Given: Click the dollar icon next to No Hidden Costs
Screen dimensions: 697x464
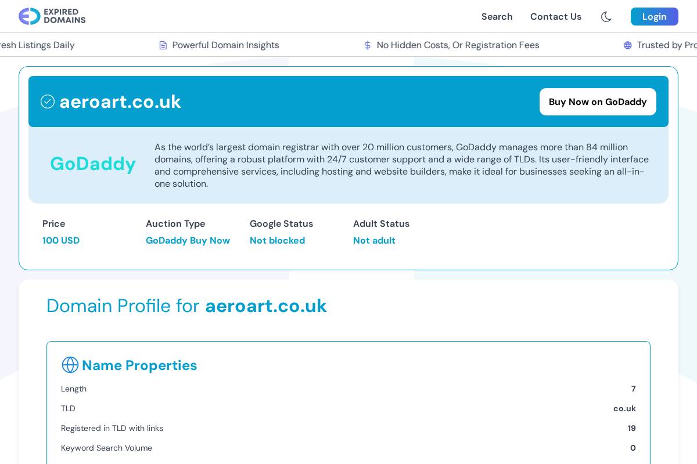Looking at the screenshot, I should 368,45.
